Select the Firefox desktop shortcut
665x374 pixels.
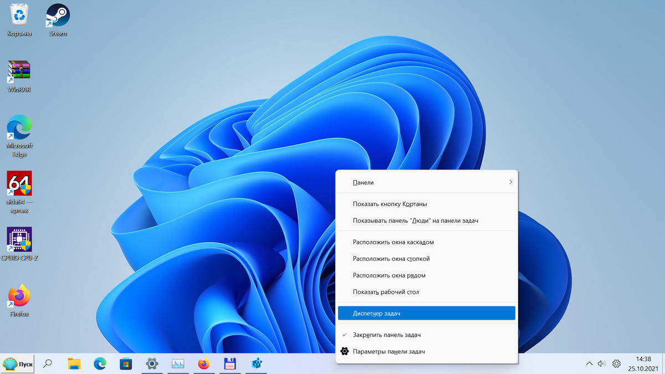pos(19,300)
